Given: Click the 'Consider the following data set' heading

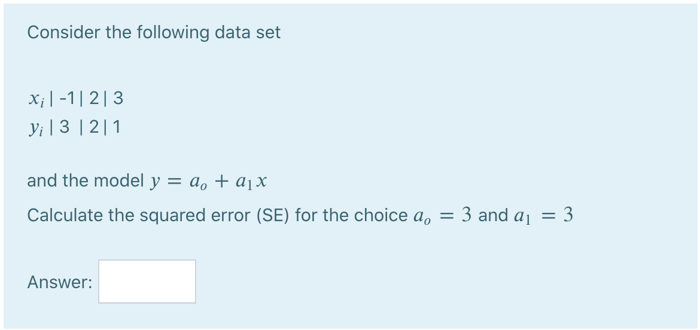Looking at the screenshot, I should pos(154,32).
